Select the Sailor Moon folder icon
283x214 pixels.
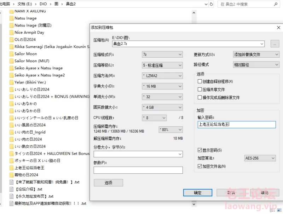[11, 54]
